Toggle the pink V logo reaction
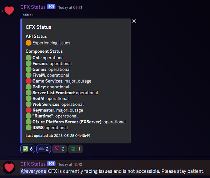 coord(59,149)
